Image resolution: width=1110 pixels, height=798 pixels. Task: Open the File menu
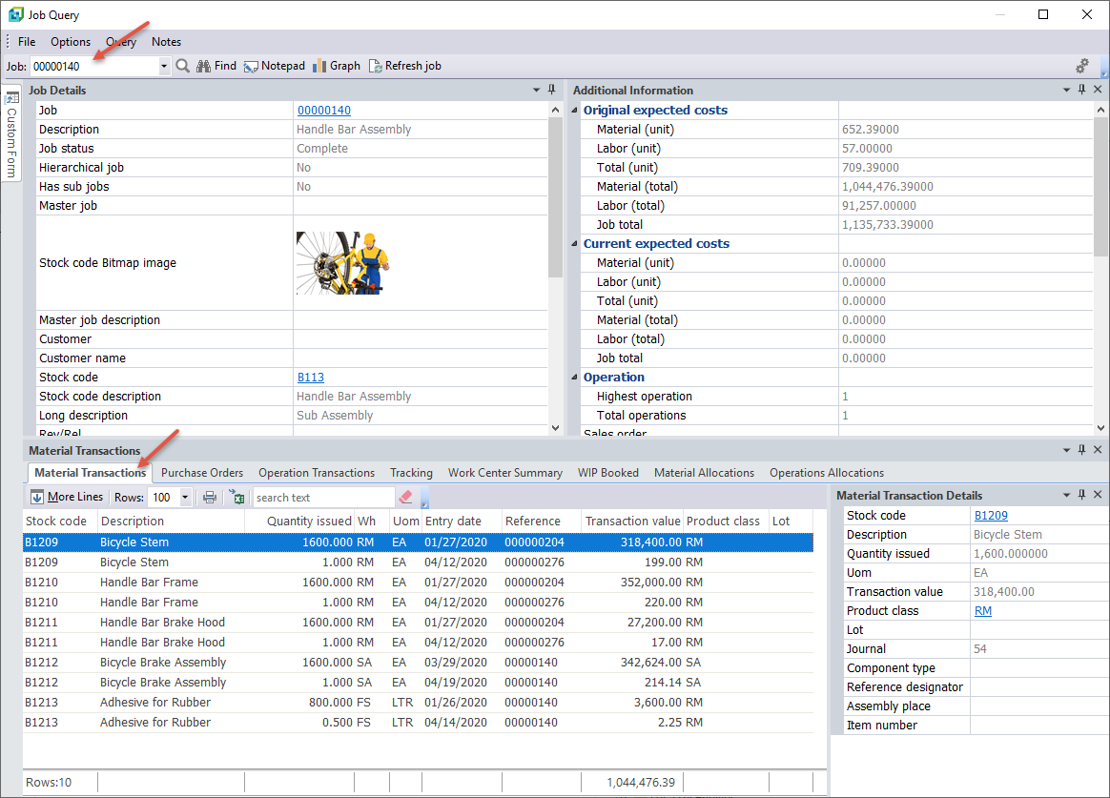tap(27, 42)
